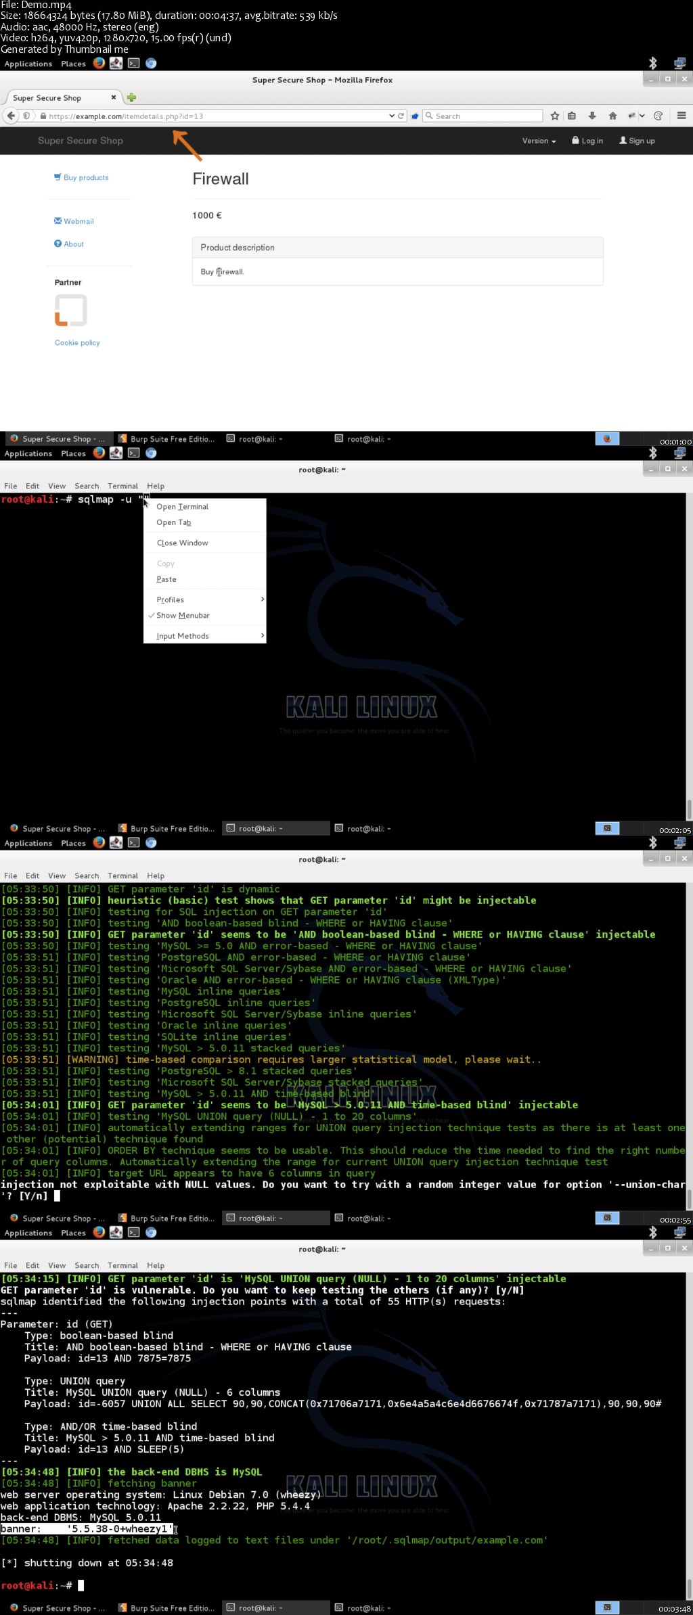Open dropdown arrow beside the home toolbar icon

(x=642, y=116)
